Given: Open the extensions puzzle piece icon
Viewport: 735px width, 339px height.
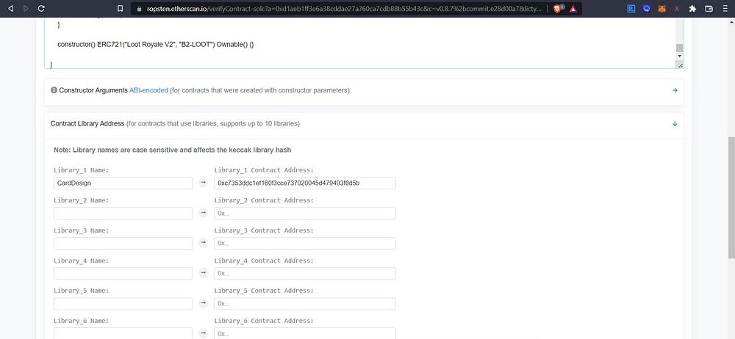Looking at the screenshot, I should click(693, 8).
